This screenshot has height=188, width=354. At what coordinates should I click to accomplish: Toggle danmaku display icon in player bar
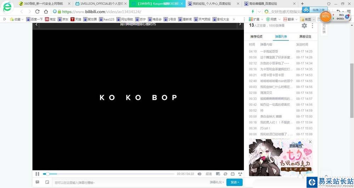[x=218, y=174]
